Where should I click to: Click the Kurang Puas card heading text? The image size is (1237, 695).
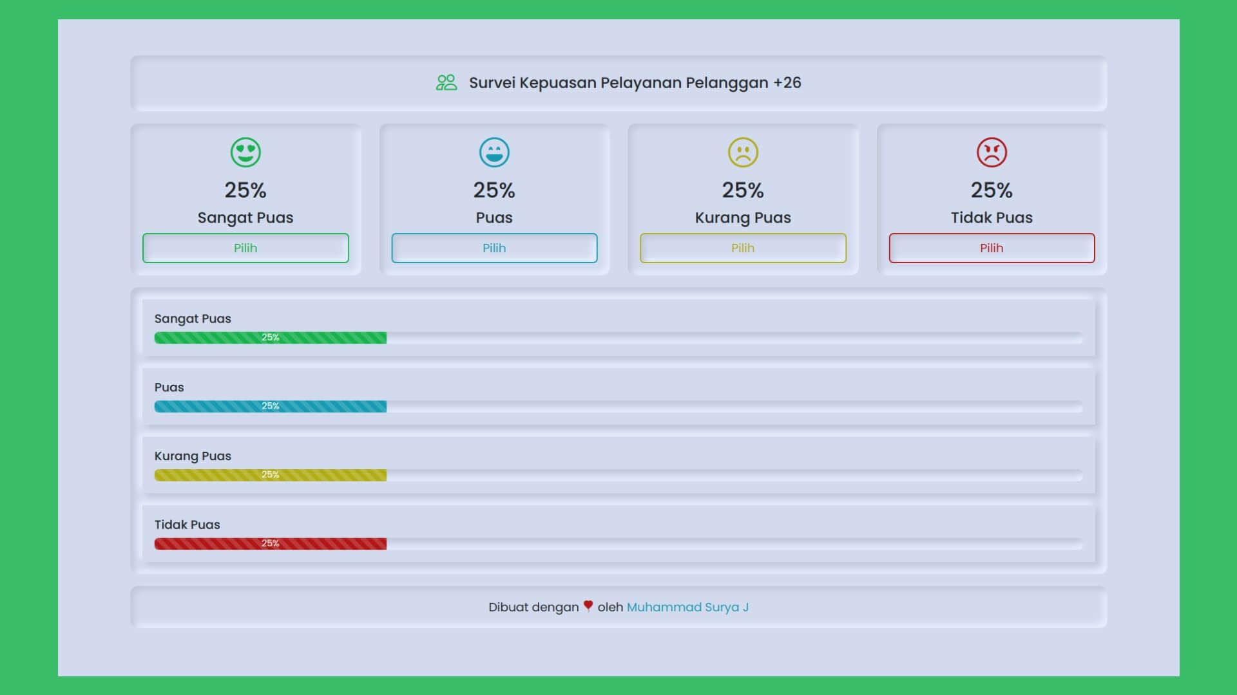click(743, 218)
